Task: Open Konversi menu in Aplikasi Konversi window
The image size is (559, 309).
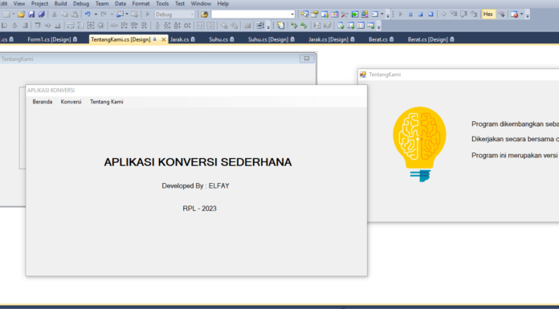Action: 71,102
